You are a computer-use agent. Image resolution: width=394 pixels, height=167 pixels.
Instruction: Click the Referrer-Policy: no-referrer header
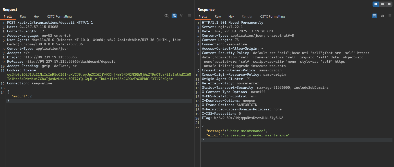[x=231, y=83]
